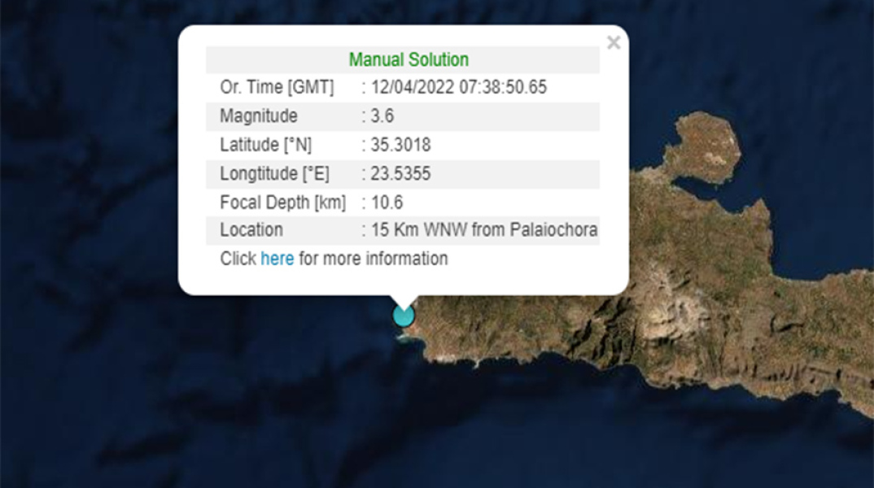The height and width of the screenshot is (488, 874).
Task: Click the origin time value 12/04/2022 07:38:50.65
Action: pyautogui.click(x=458, y=88)
